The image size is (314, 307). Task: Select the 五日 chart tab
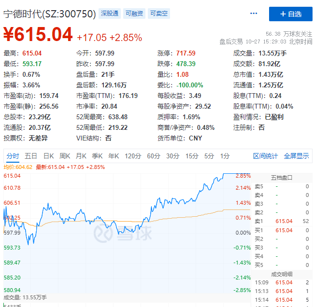(x=31, y=156)
